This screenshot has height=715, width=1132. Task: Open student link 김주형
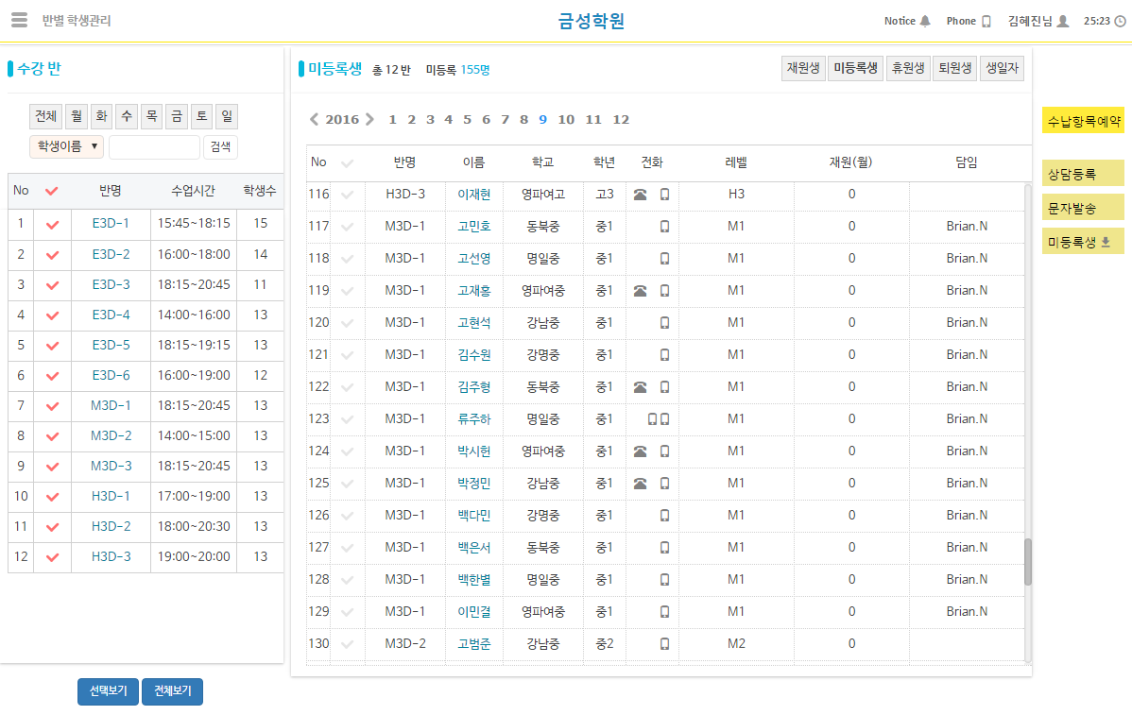coord(474,386)
